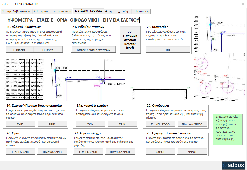
Task: Open the 5. Εκτύπωση tab
Action: click(x=141, y=11)
